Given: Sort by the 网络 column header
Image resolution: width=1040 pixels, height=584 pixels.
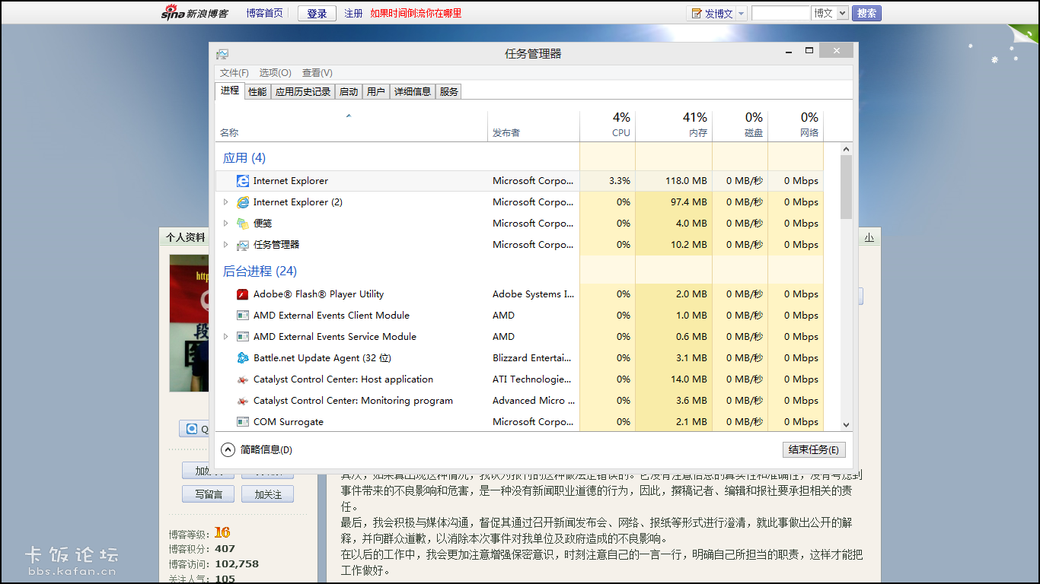Looking at the screenshot, I should (x=796, y=125).
